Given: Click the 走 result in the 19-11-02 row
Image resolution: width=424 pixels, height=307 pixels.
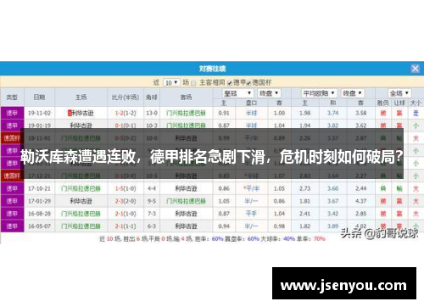Looking at the screenshot, I should 416,113.
